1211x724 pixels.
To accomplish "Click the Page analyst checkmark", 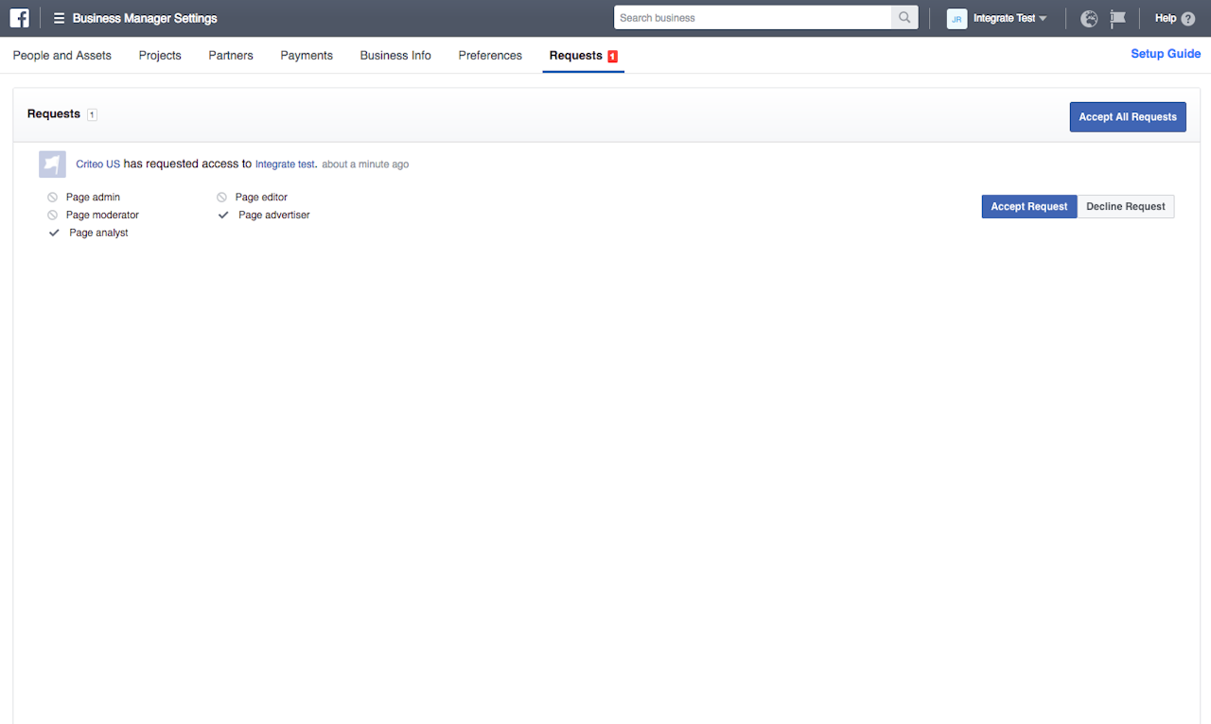I will (x=54, y=233).
